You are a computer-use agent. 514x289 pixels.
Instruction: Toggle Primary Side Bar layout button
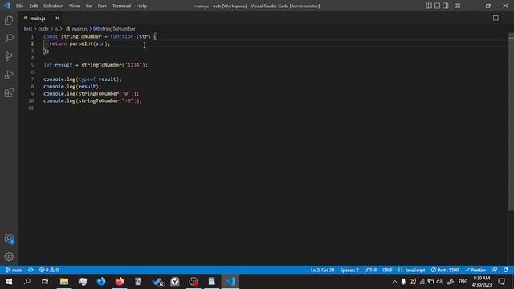coord(429,6)
